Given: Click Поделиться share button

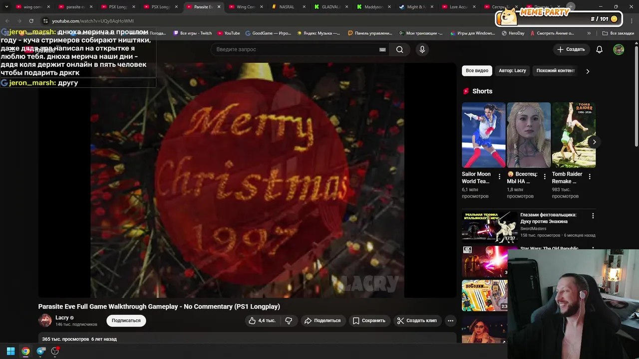Looking at the screenshot, I should click(322, 321).
